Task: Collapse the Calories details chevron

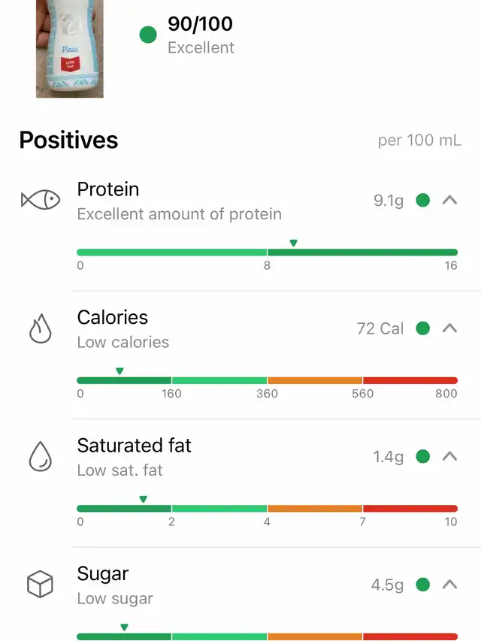Action: tap(449, 328)
